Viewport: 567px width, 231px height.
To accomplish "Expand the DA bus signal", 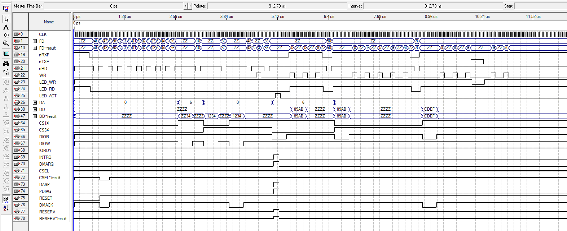I will coord(35,102).
